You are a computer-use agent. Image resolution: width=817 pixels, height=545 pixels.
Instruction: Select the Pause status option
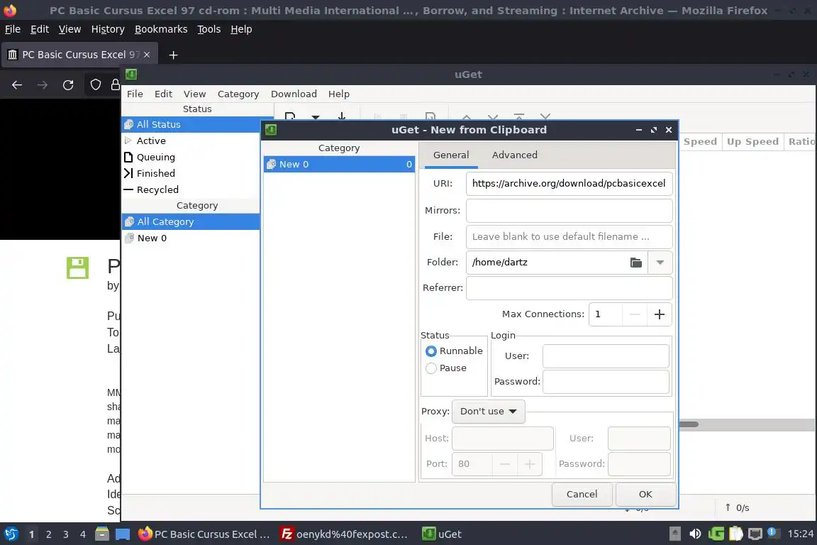pos(446,368)
